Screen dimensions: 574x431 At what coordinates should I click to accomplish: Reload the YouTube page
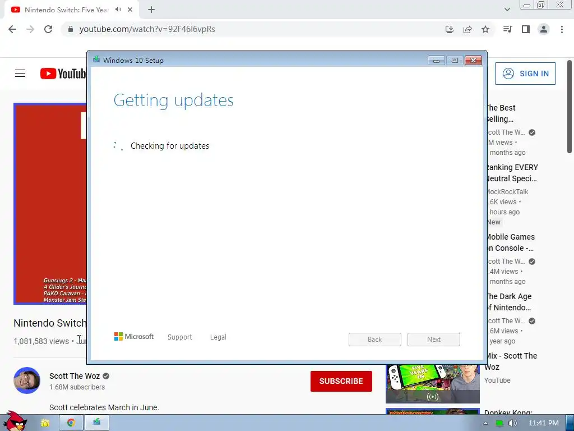[48, 29]
